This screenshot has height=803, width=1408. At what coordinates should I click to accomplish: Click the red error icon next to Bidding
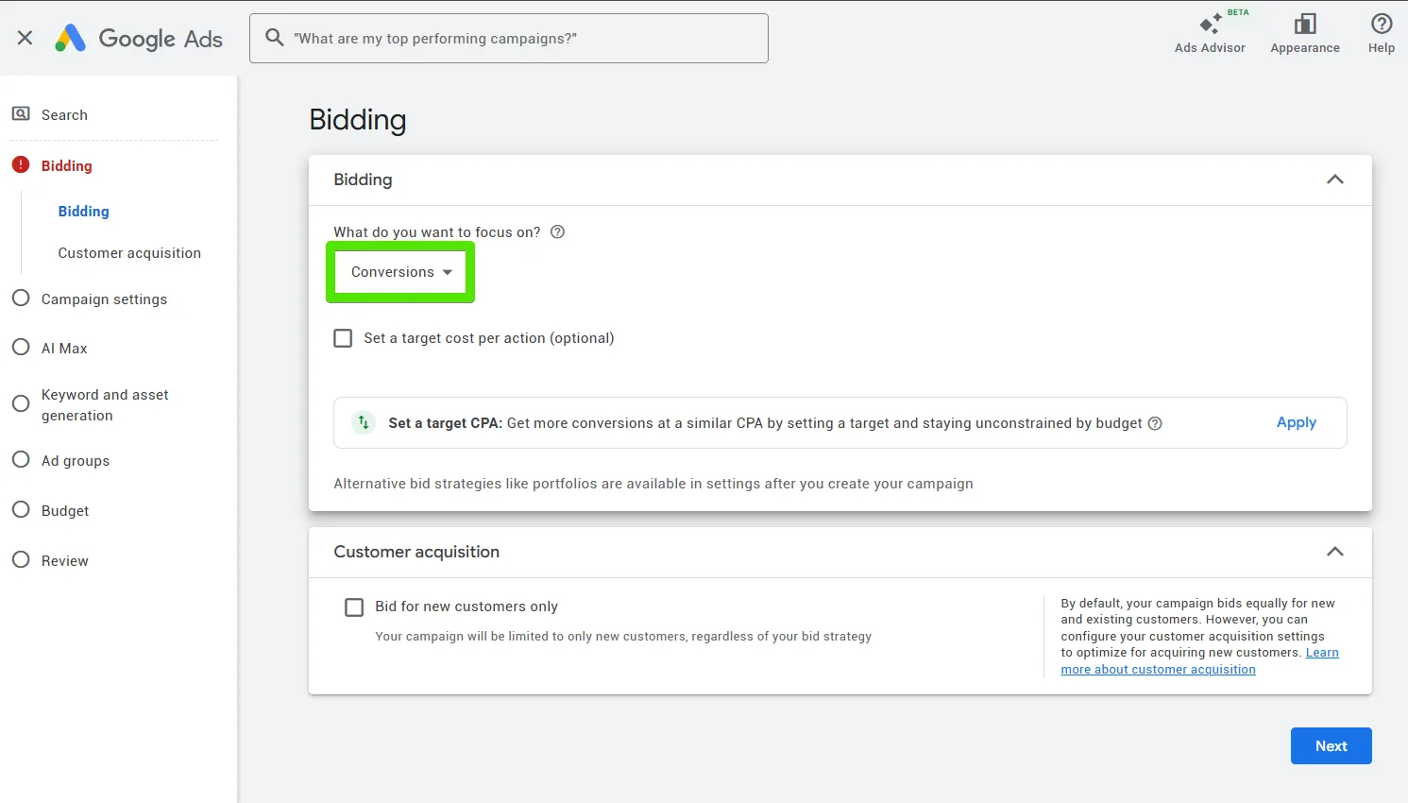21,165
